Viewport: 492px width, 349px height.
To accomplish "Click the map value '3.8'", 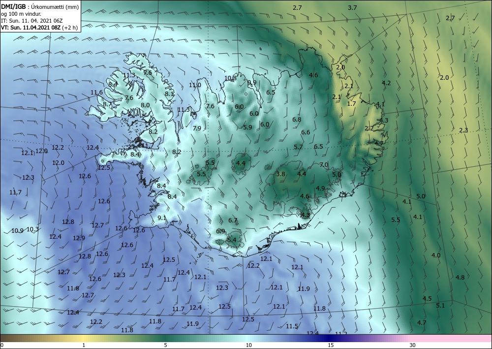I will click(x=280, y=174).
